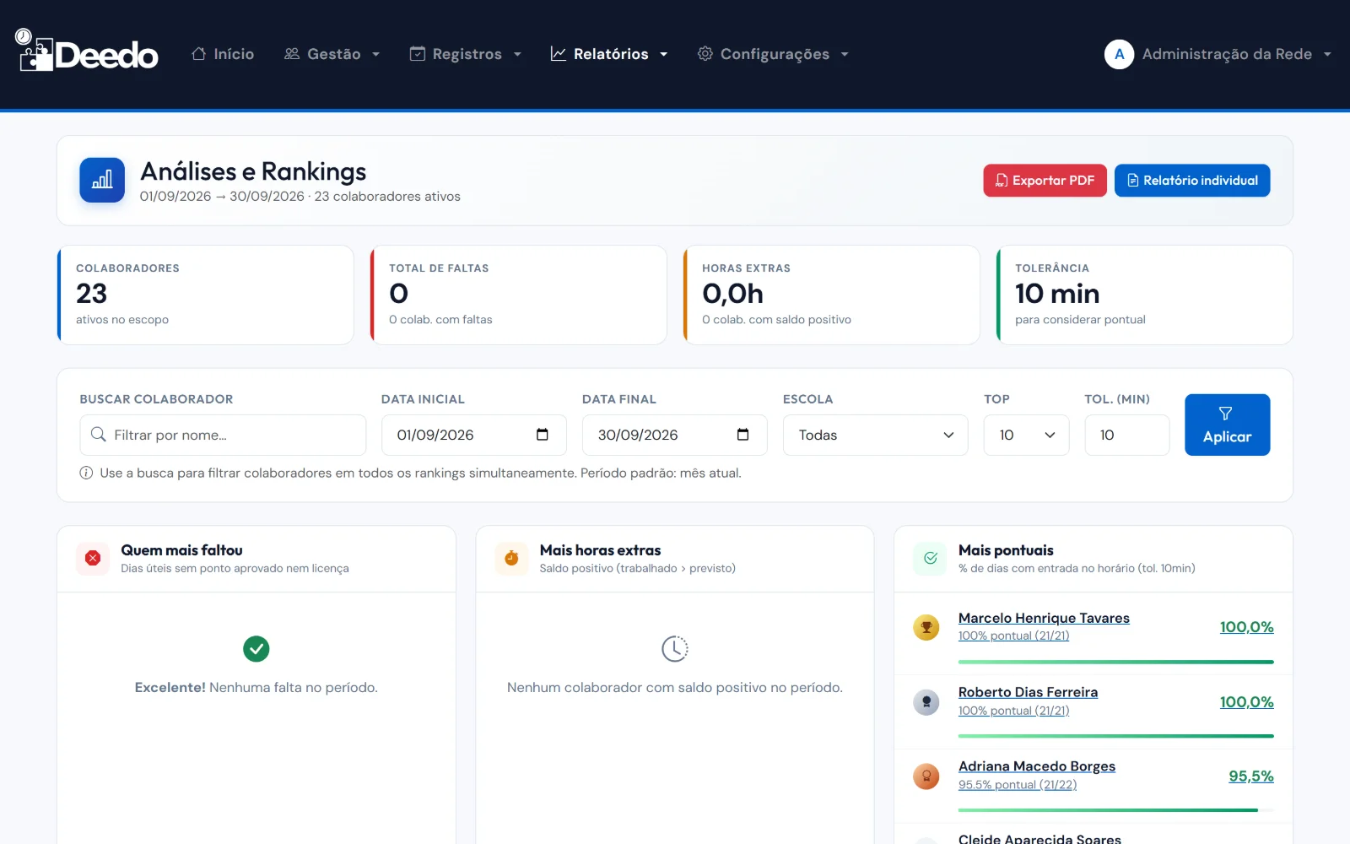Click the stopwatch icon beside Mais horas extras
Image resolution: width=1350 pixels, height=844 pixels.
tap(511, 558)
